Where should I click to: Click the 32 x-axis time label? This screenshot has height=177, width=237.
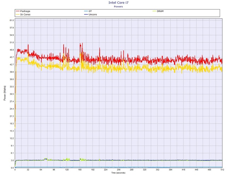click(28, 170)
